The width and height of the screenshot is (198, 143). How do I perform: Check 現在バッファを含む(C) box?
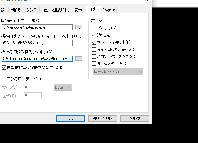[94, 56]
